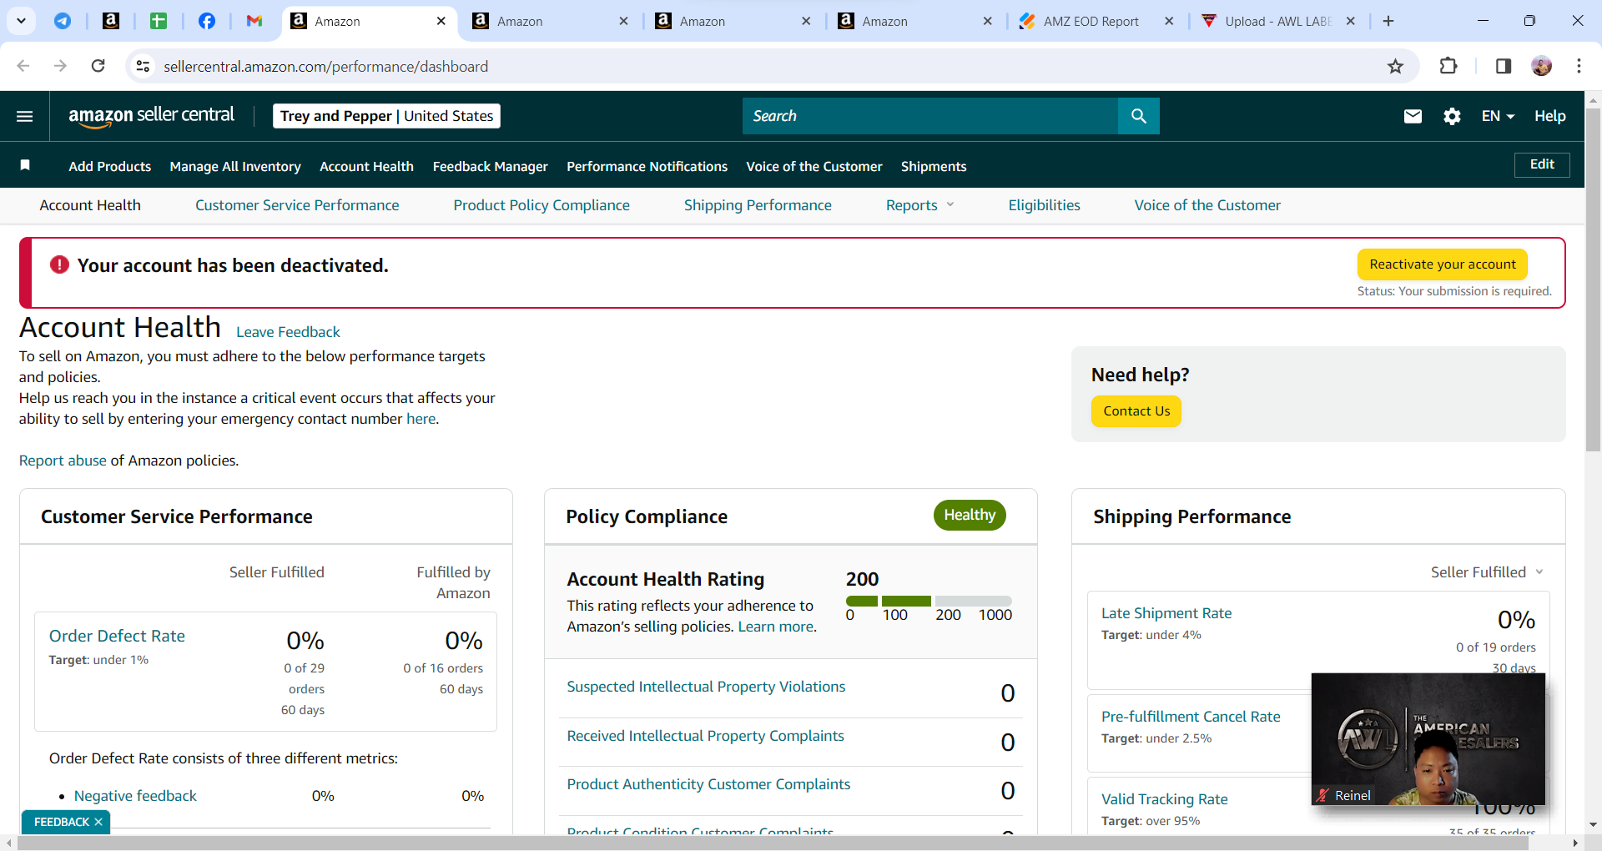Open the tab search dropdown arrow

click(x=21, y=21)
